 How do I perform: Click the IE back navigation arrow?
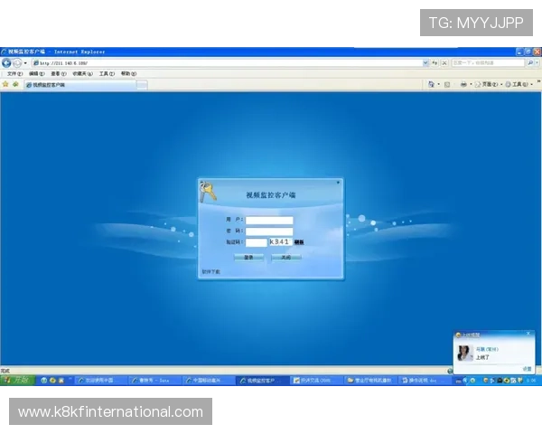coord(6,63)
